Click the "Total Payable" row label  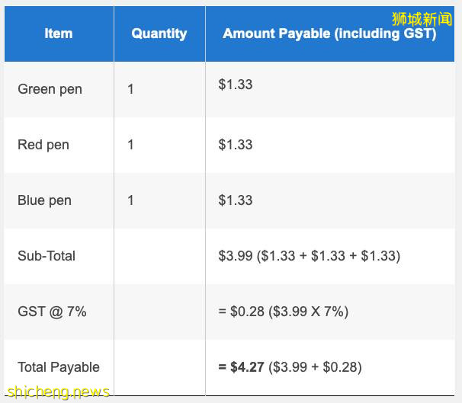[59, 367]
